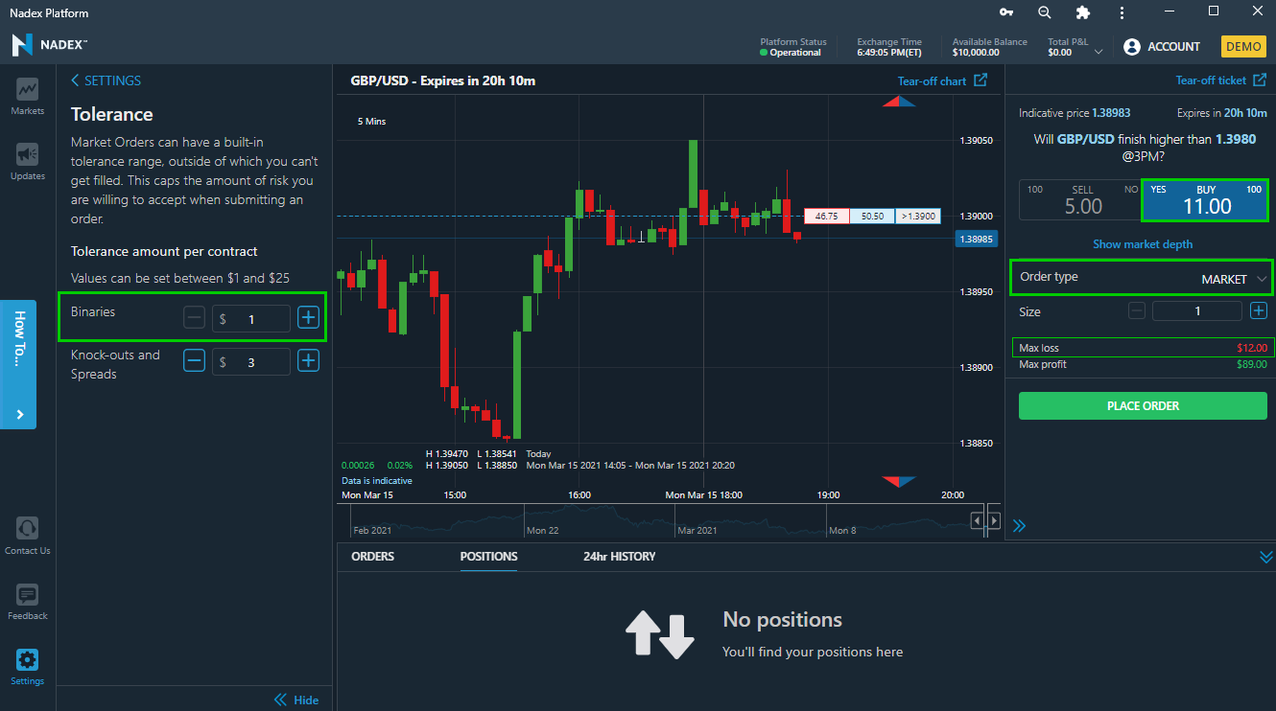The width and height of the screenshot is (1276, 711).
Task: Click the tear-off chart popout icon
Action: point(981,80)
